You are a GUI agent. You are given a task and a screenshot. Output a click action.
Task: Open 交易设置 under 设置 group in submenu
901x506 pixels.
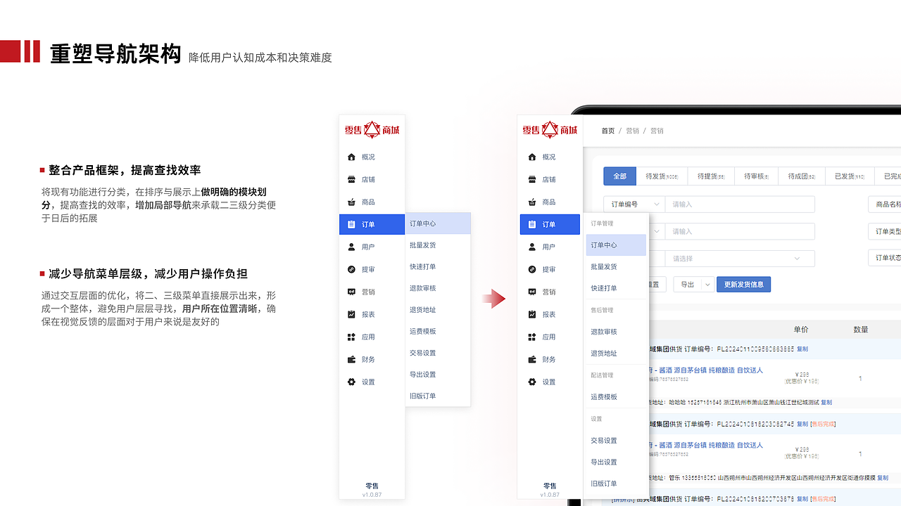pos(616,441)
